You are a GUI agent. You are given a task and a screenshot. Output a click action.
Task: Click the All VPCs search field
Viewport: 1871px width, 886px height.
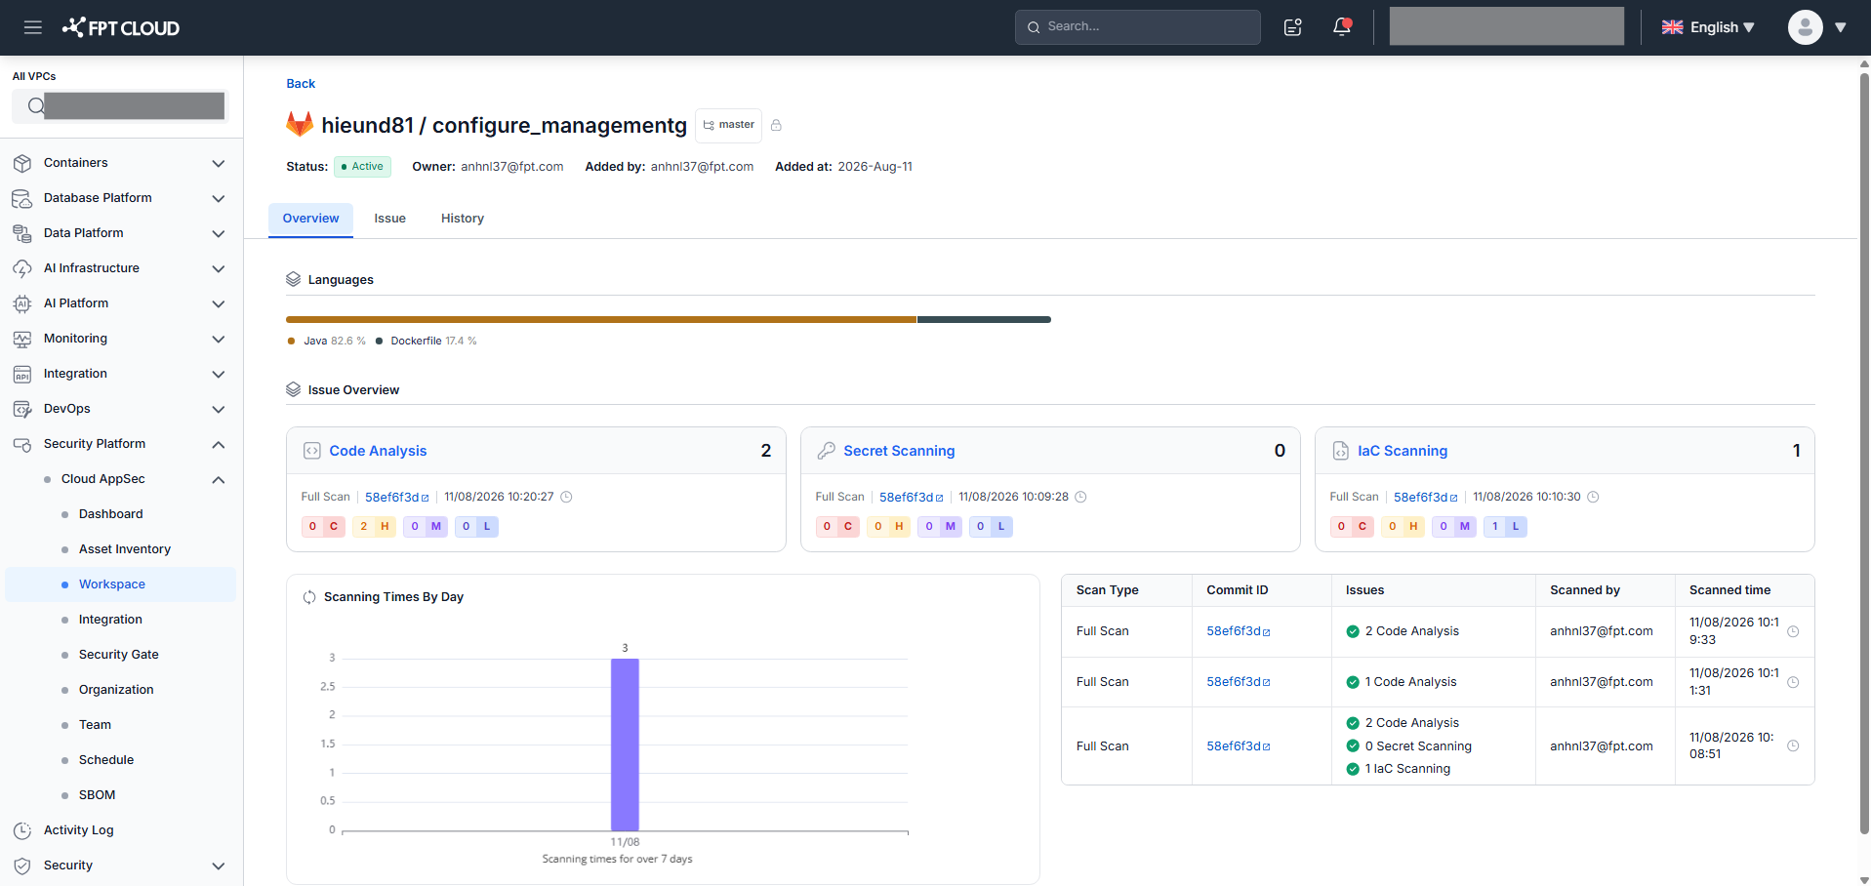pyautogui.click(x=120, y=105)
